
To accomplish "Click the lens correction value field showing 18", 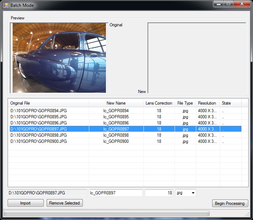I will pyautogui.click(x=159, y=193).
